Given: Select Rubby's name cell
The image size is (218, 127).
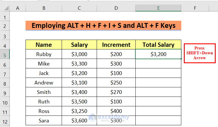Looking at the screenshot, I should pos(44,54).
